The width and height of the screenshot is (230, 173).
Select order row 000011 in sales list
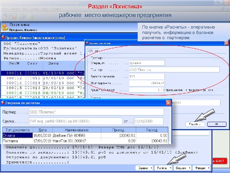point(43,73)
